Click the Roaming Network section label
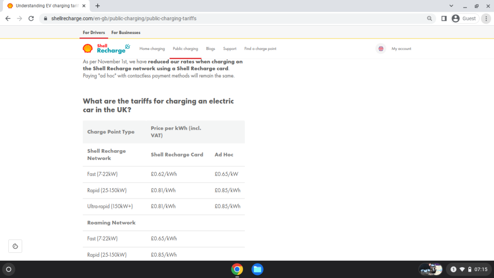Image resolution: width=494 pixels, height=278 pixels. point(111,223)
